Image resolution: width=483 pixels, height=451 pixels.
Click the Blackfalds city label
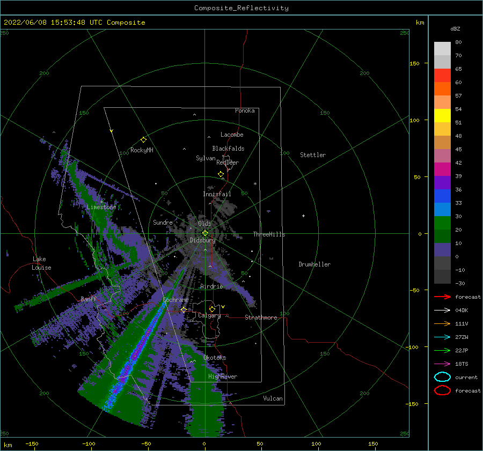point(228,149)
